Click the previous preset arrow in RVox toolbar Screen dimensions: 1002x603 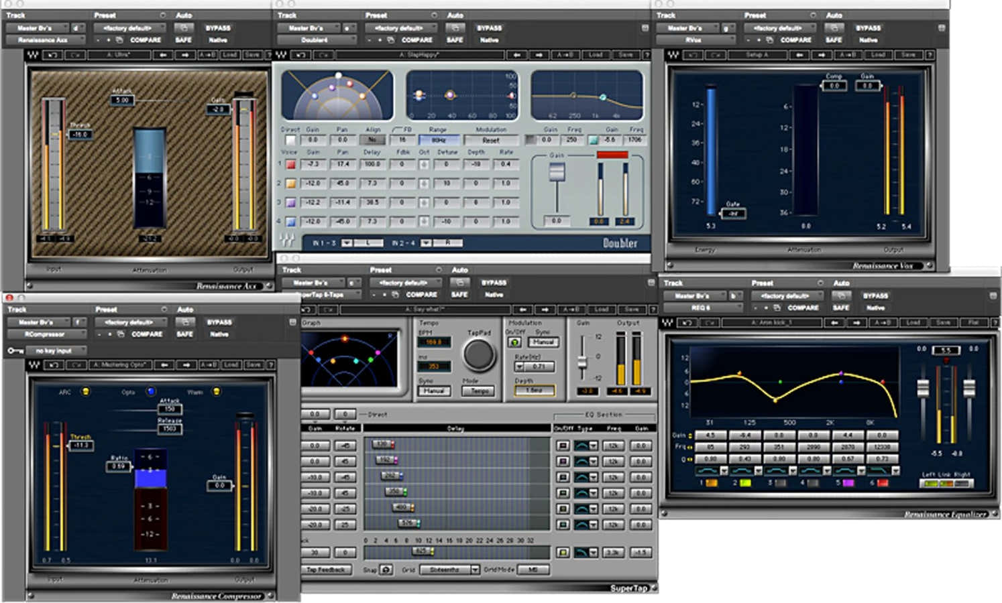click(x=799, y=55)
